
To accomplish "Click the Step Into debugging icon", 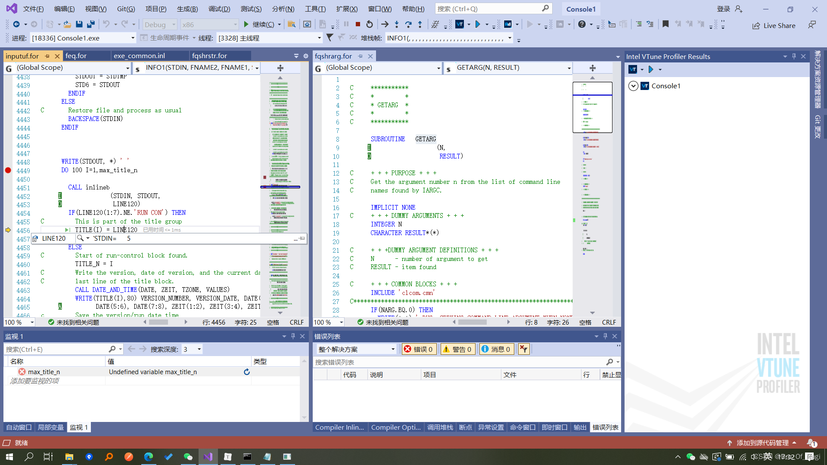I will coord(397,25).
